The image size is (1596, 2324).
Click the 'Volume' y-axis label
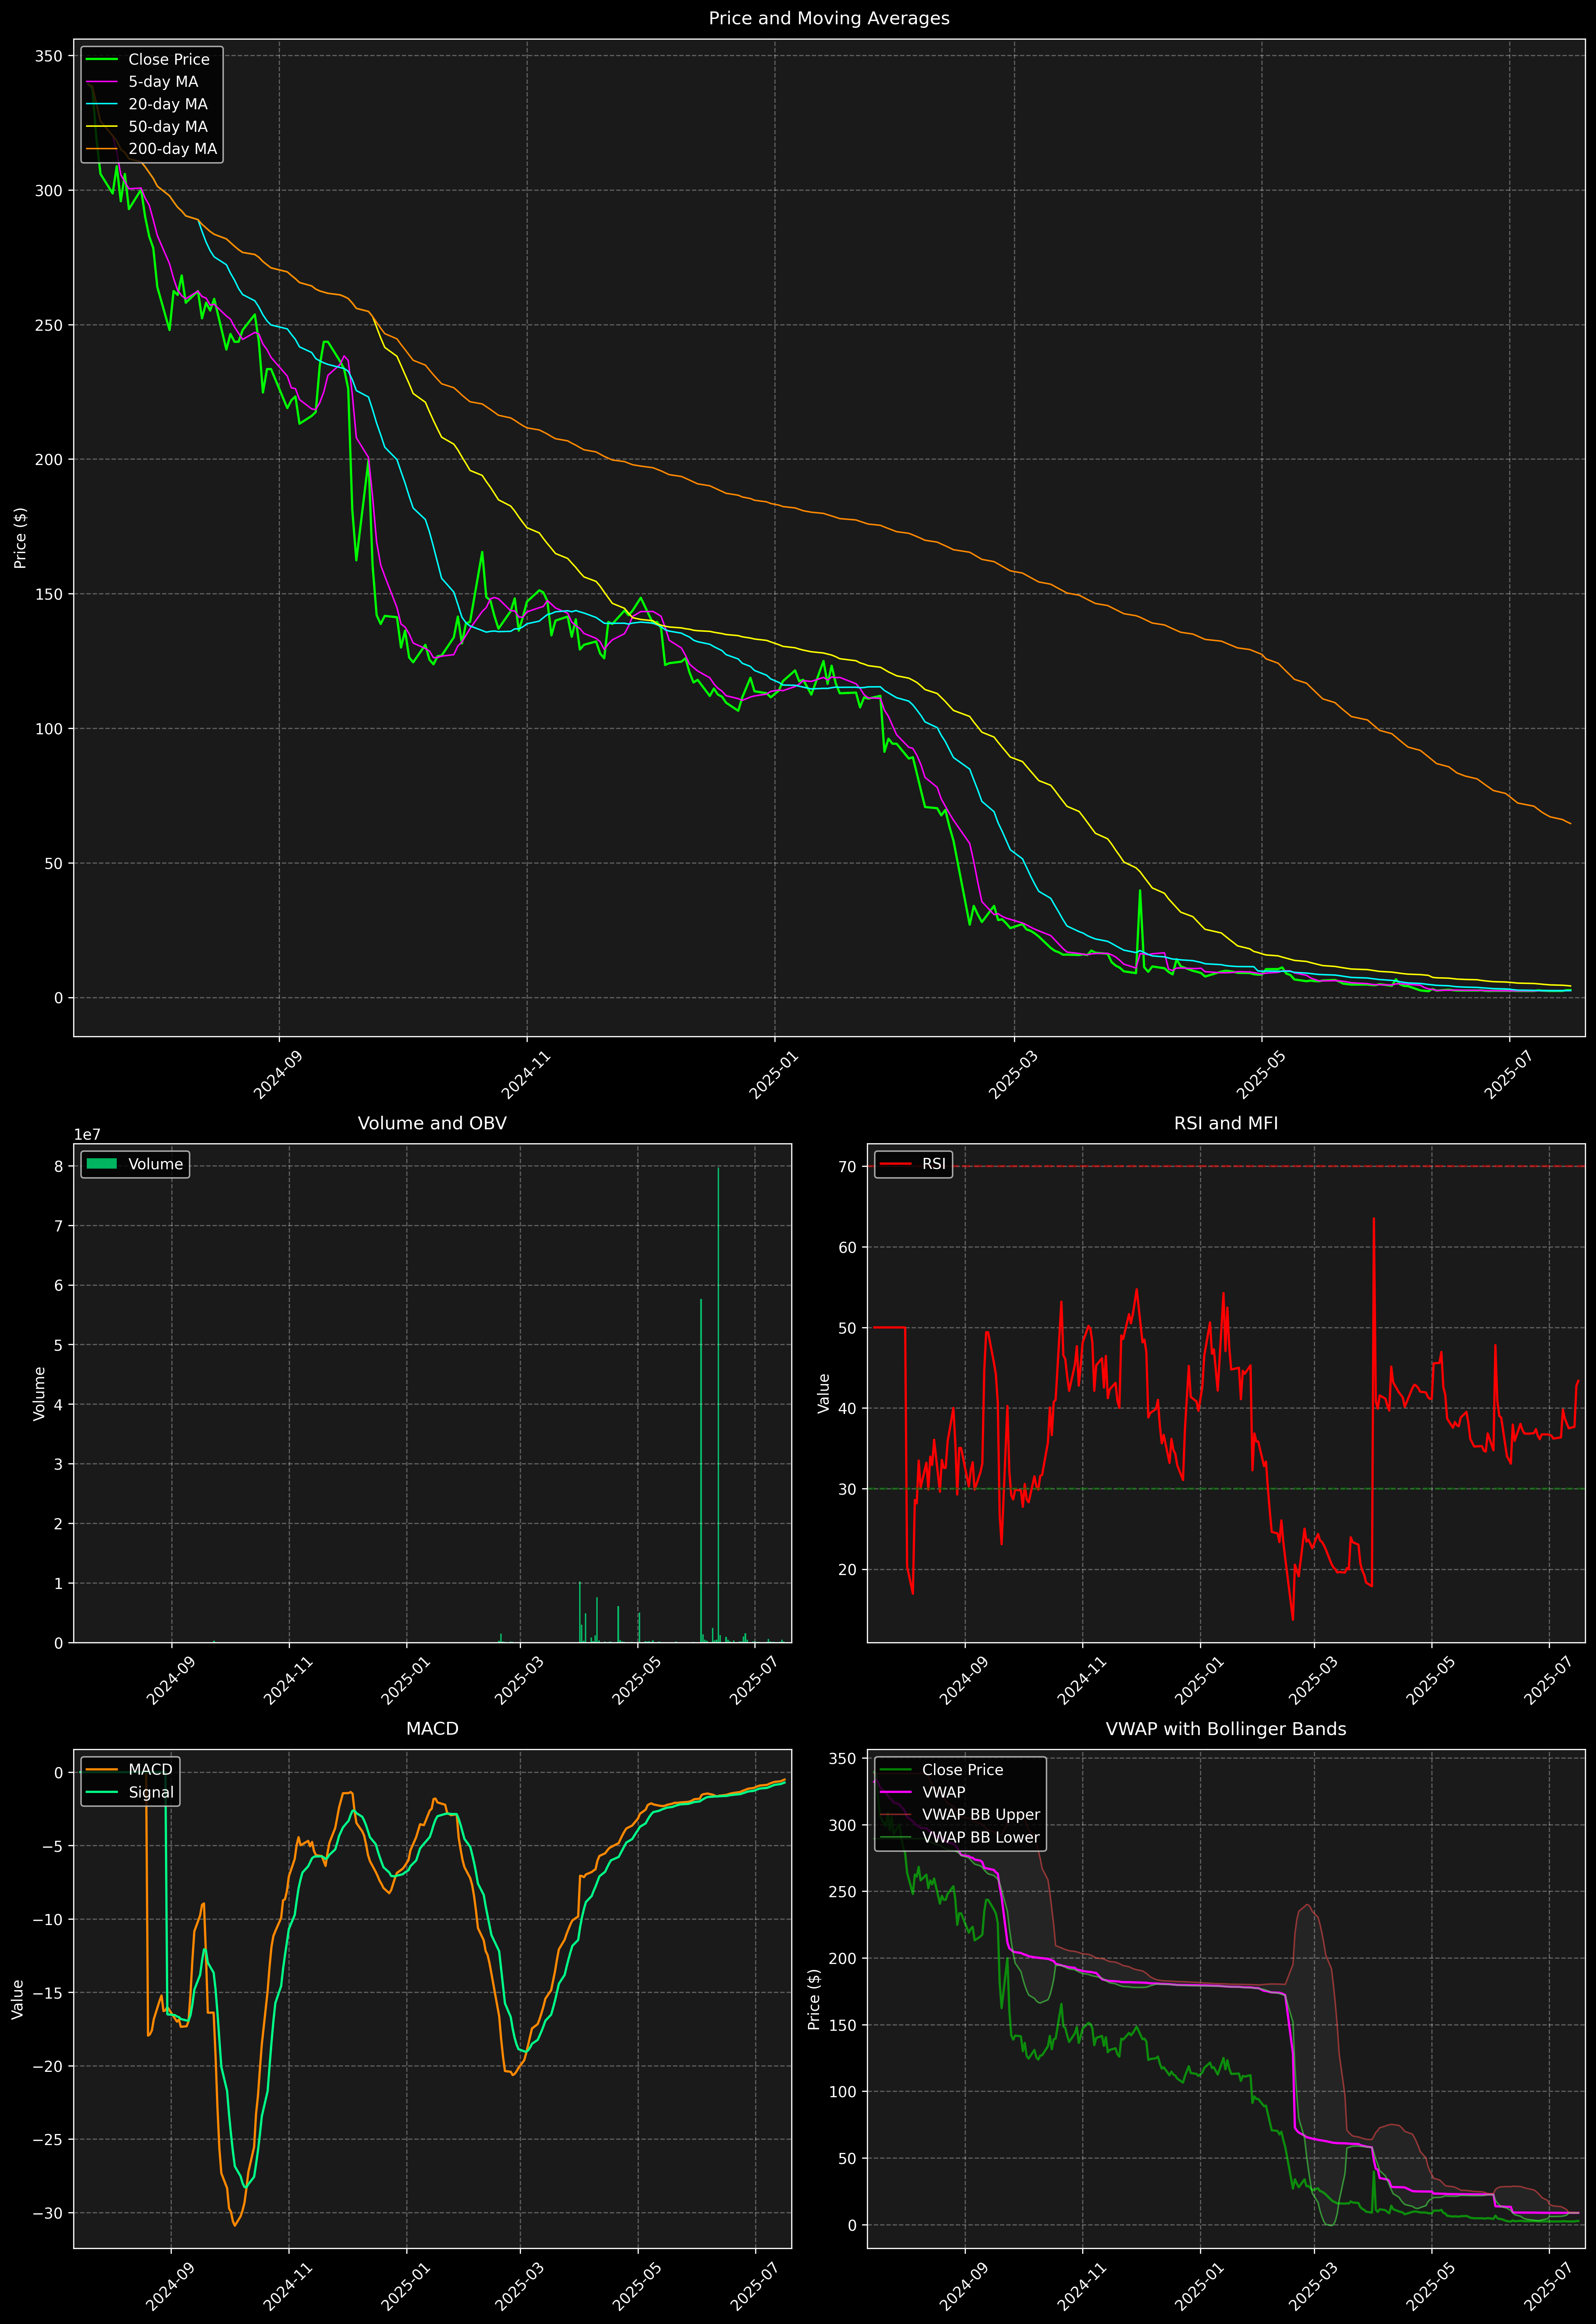pyautogui.click(x=39, y=1393)
